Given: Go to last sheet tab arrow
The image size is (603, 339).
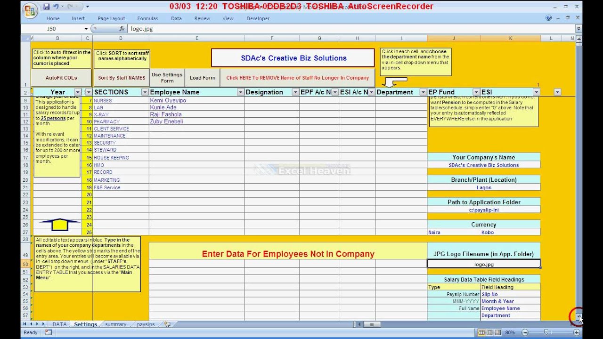Looking at the screenshot, I should [x=43, y=324].
